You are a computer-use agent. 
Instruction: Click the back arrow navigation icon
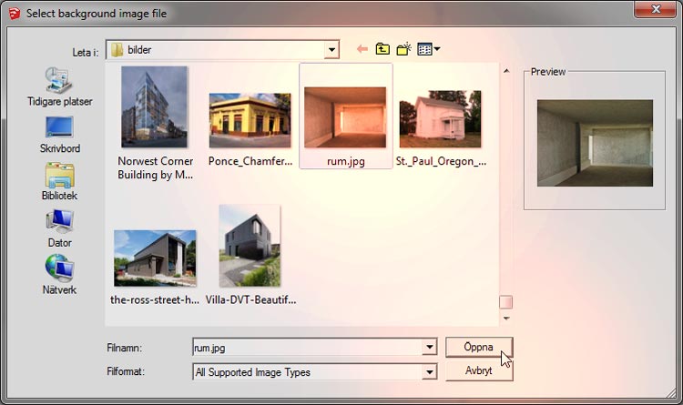(x=362, y=49)
